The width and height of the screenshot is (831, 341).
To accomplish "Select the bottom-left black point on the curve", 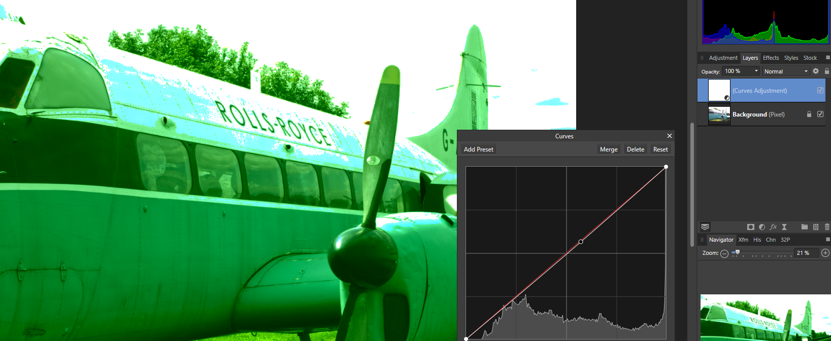I will pyautogui.click(x=466, y=339).
